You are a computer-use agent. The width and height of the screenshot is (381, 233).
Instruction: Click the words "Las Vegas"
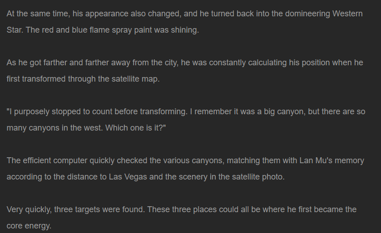(x=128, y=177)
